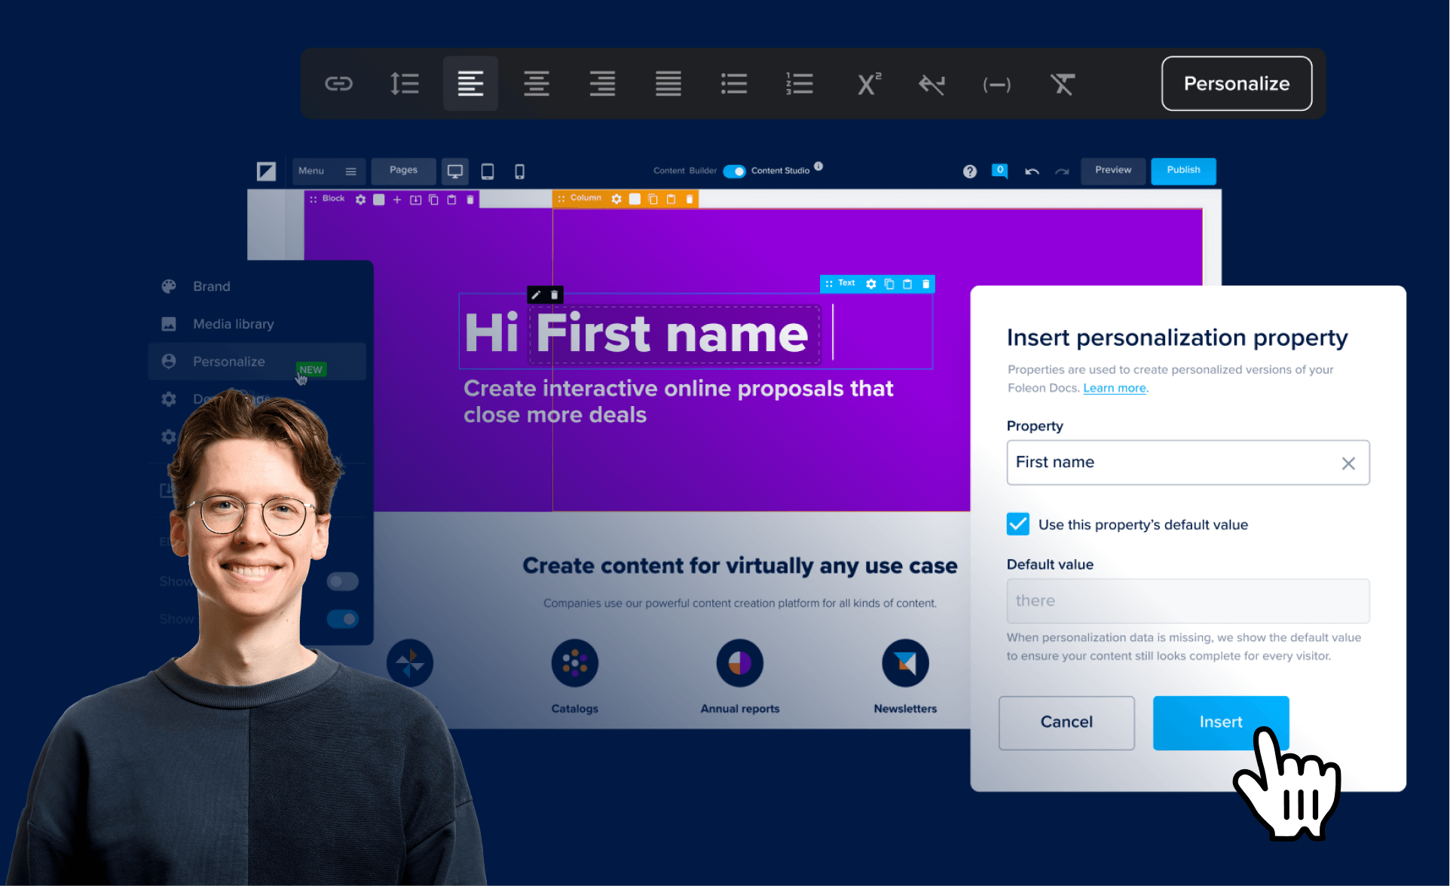
Task: Clear text formatting icon
Action: pos(1062,84)
